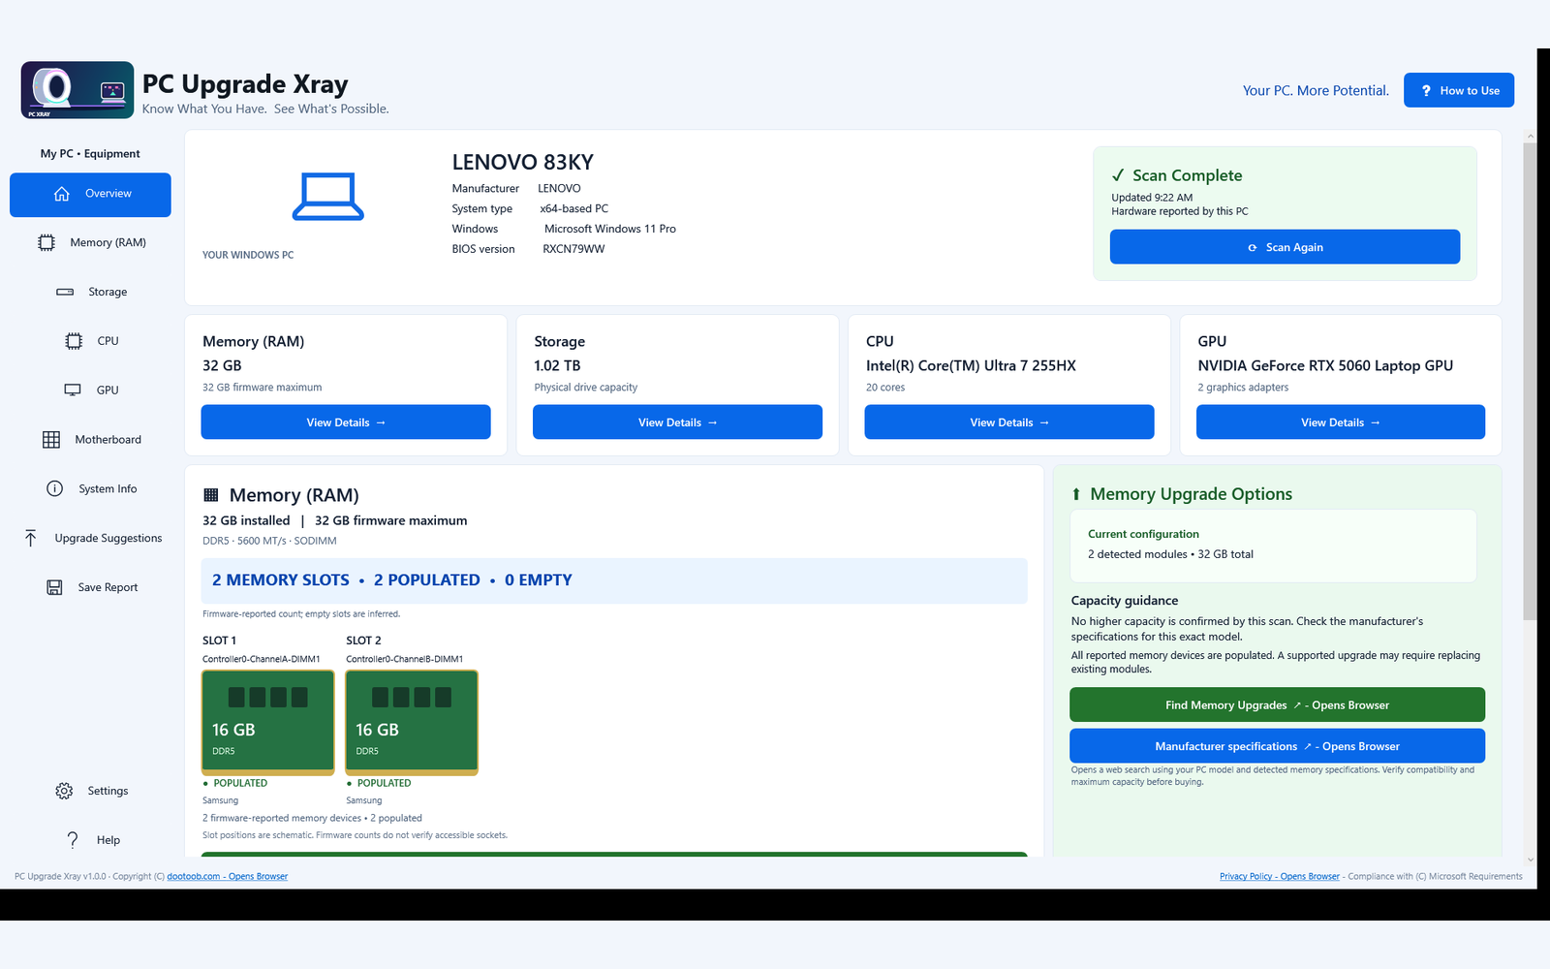Select Memory (RAM) in sidebar menu

pyautogui.click(x=108, y=243)
